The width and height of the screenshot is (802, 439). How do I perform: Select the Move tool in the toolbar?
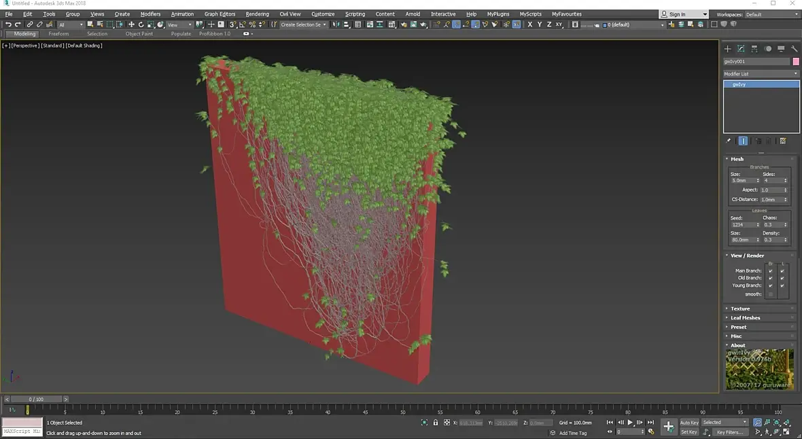131,24
